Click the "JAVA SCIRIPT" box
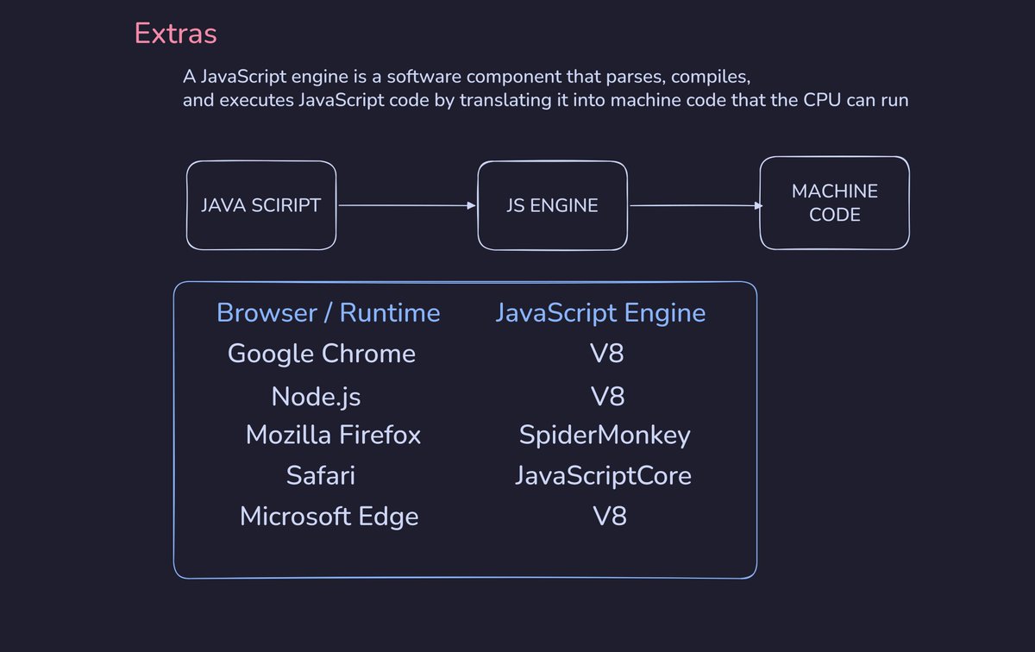 [261, 205]
